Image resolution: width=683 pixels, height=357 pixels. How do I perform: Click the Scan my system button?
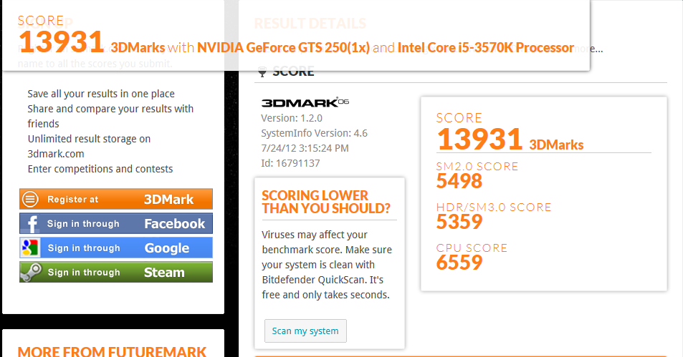(x=305, y=331)
